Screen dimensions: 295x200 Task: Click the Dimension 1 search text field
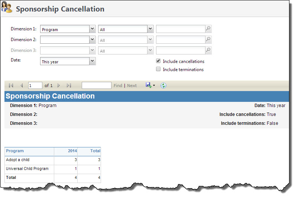pos(181,29)
